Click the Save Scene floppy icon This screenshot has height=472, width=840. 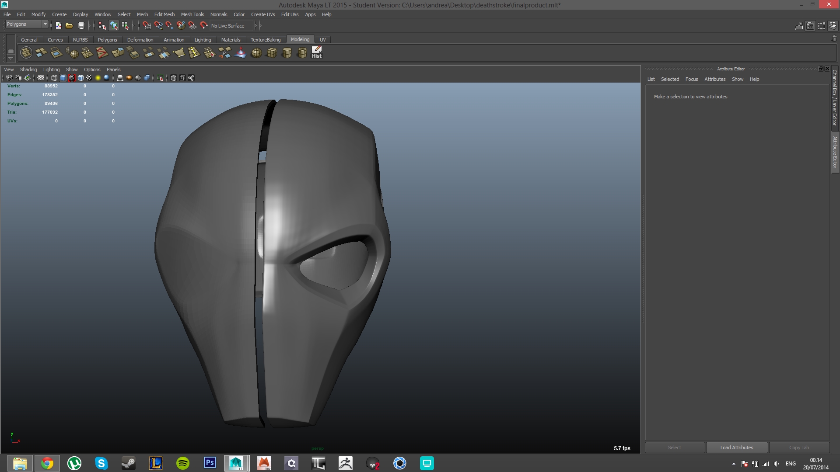pyautogui.click(x=81, y=26)
